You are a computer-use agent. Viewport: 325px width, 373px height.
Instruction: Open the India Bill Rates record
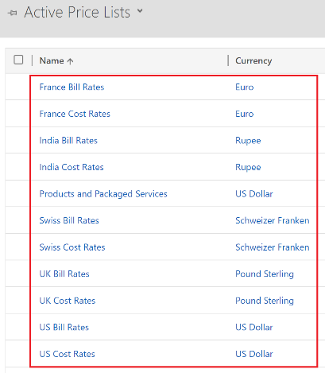[x=68, y=140]
